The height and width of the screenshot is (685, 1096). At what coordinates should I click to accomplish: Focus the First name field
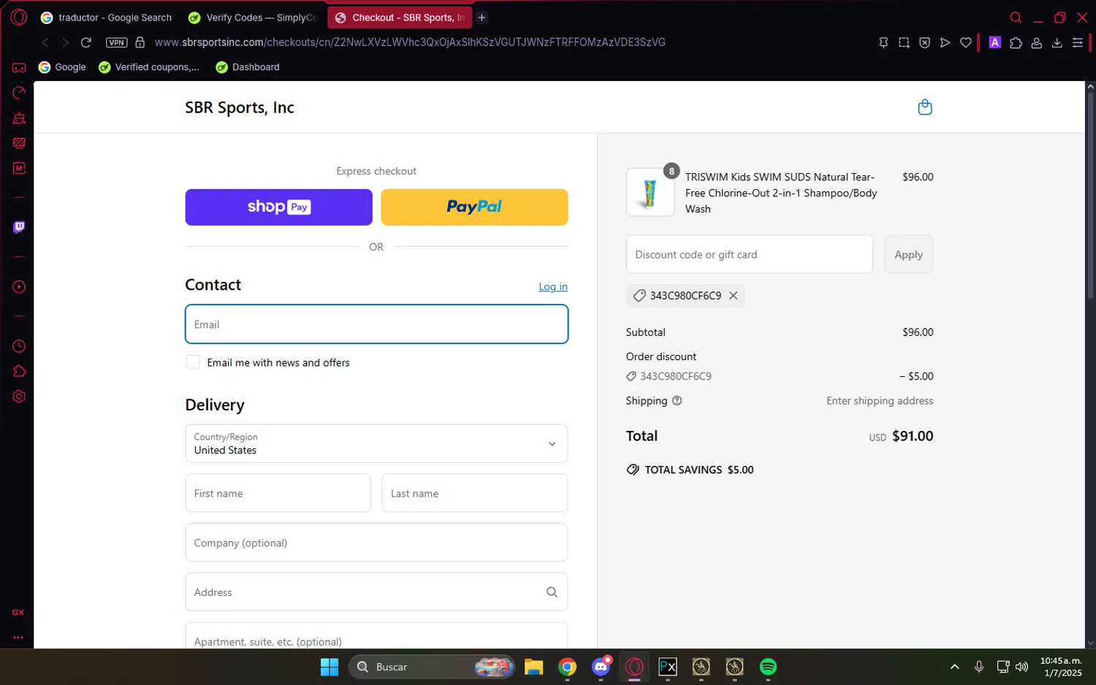[278, 493]
